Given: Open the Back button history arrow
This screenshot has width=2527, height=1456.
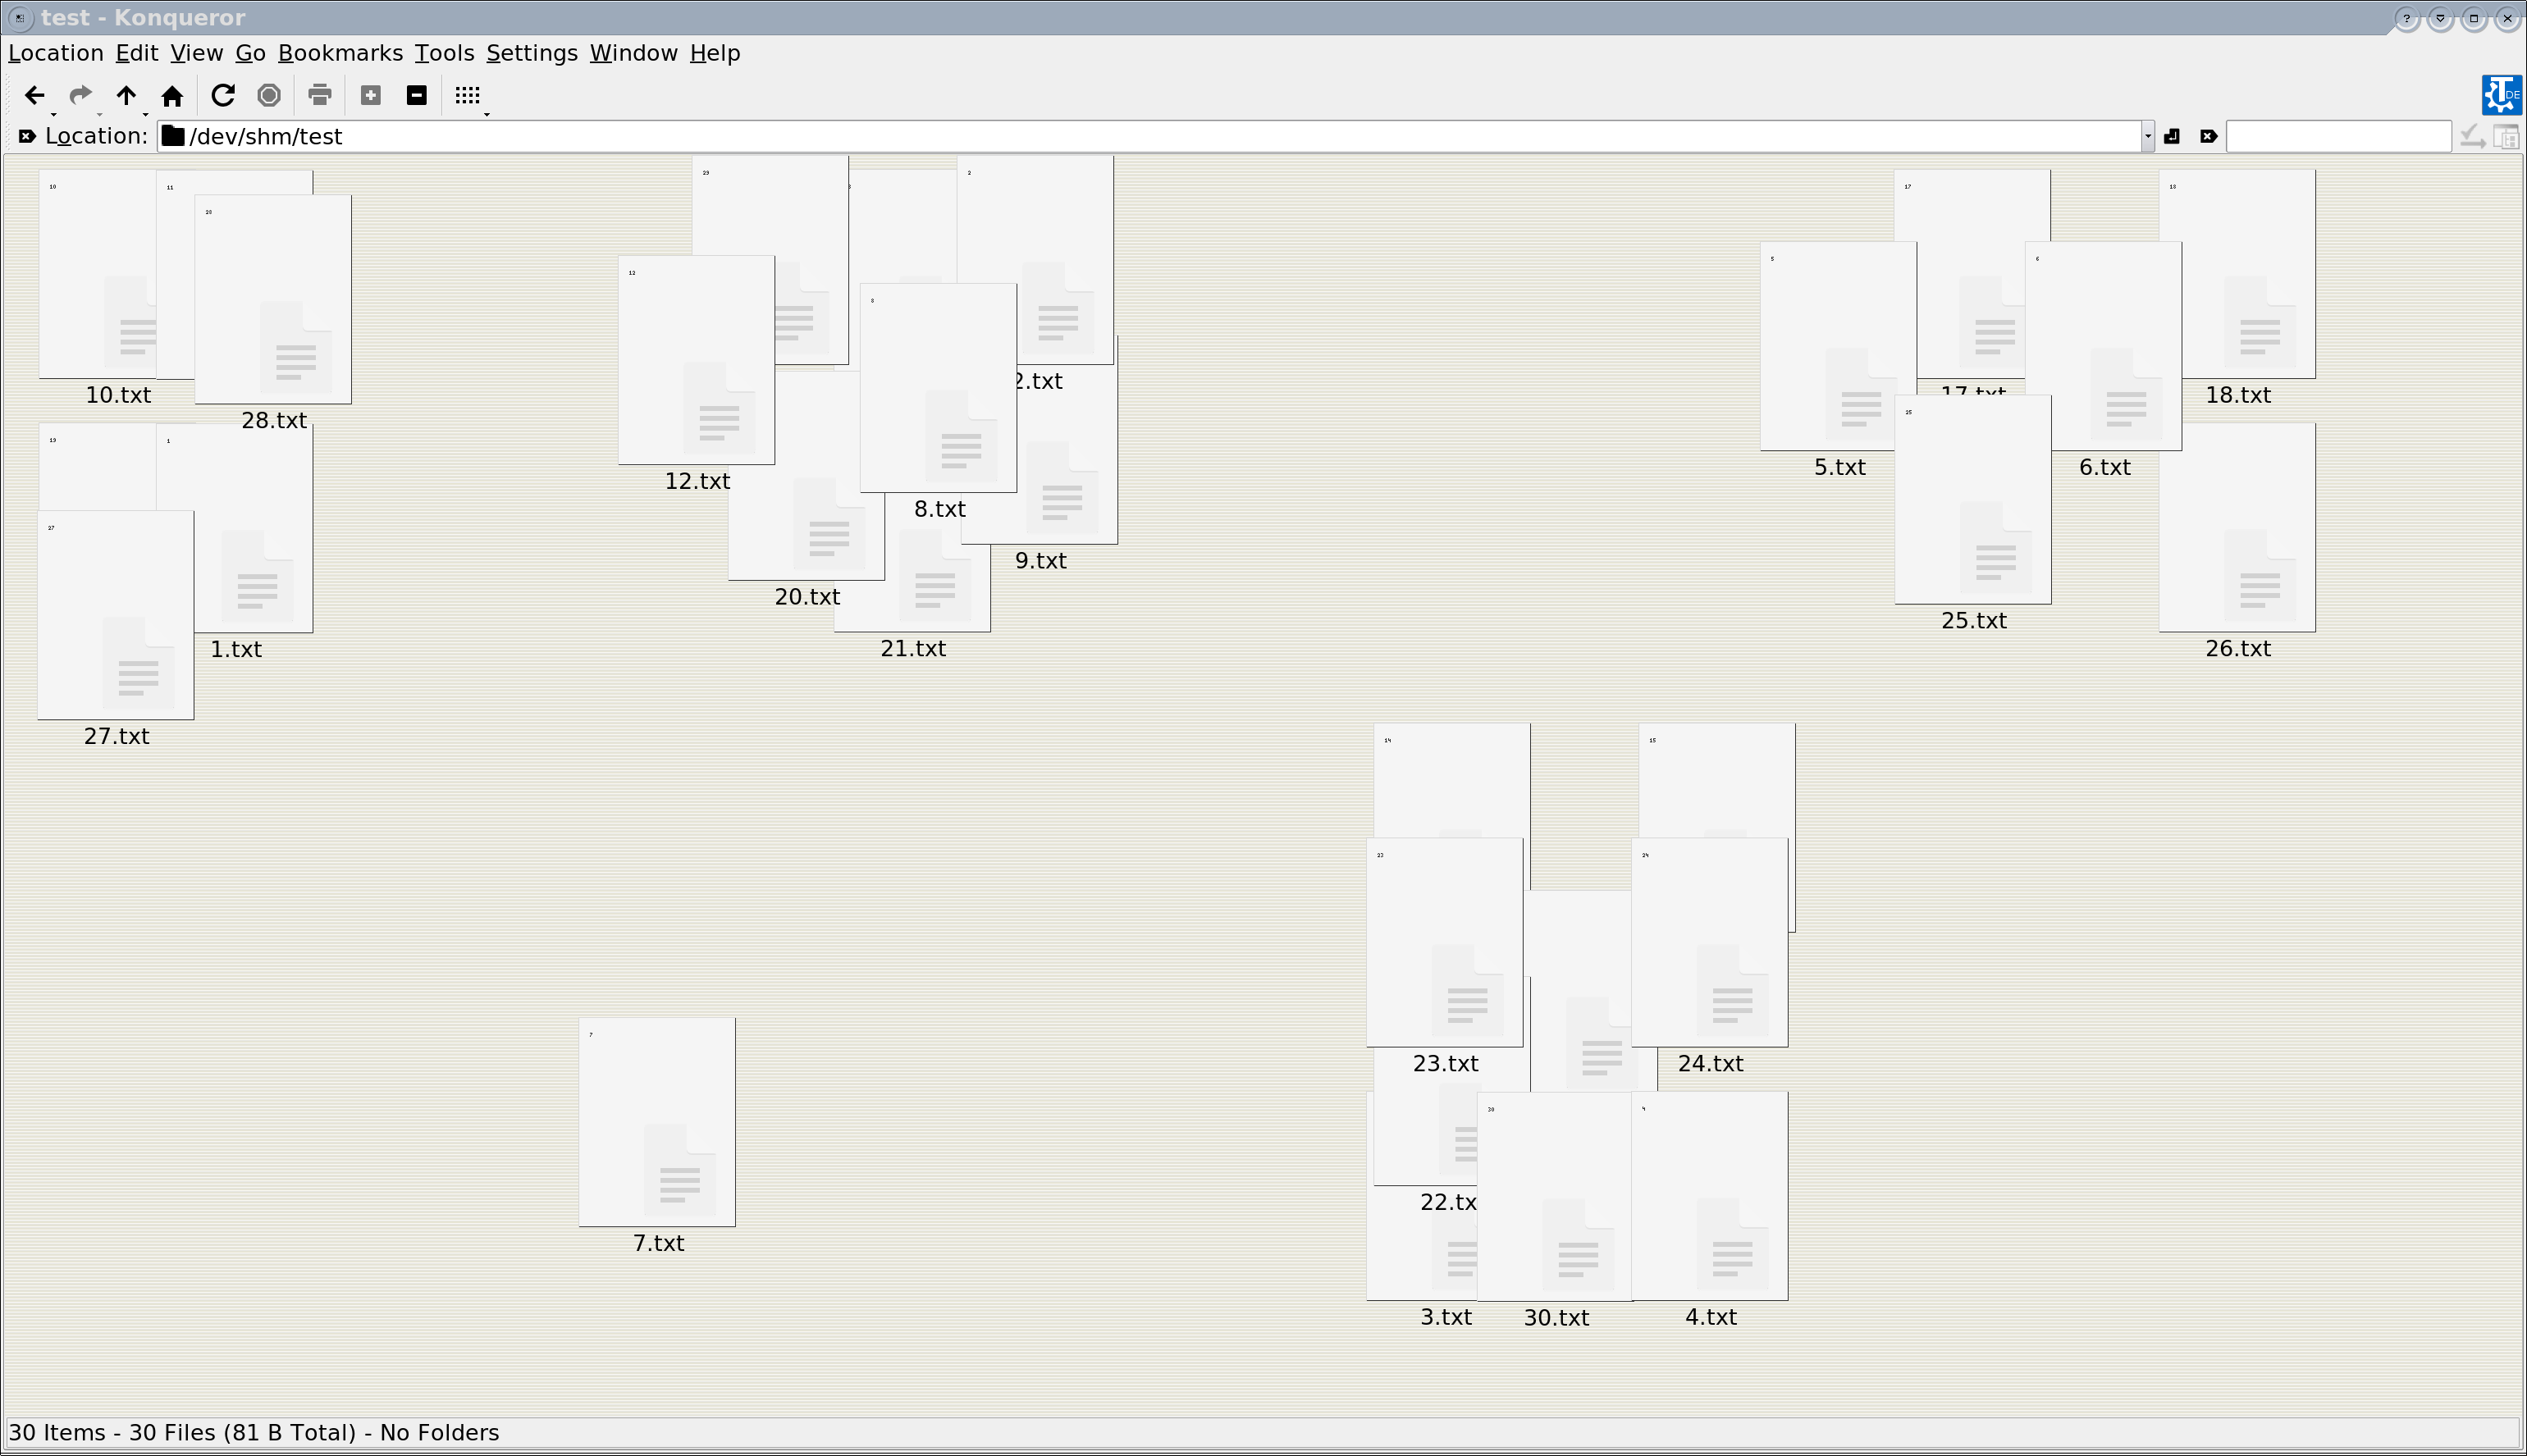Looking at the screenshot, I should pyautogui.click(x=53, y=113).
